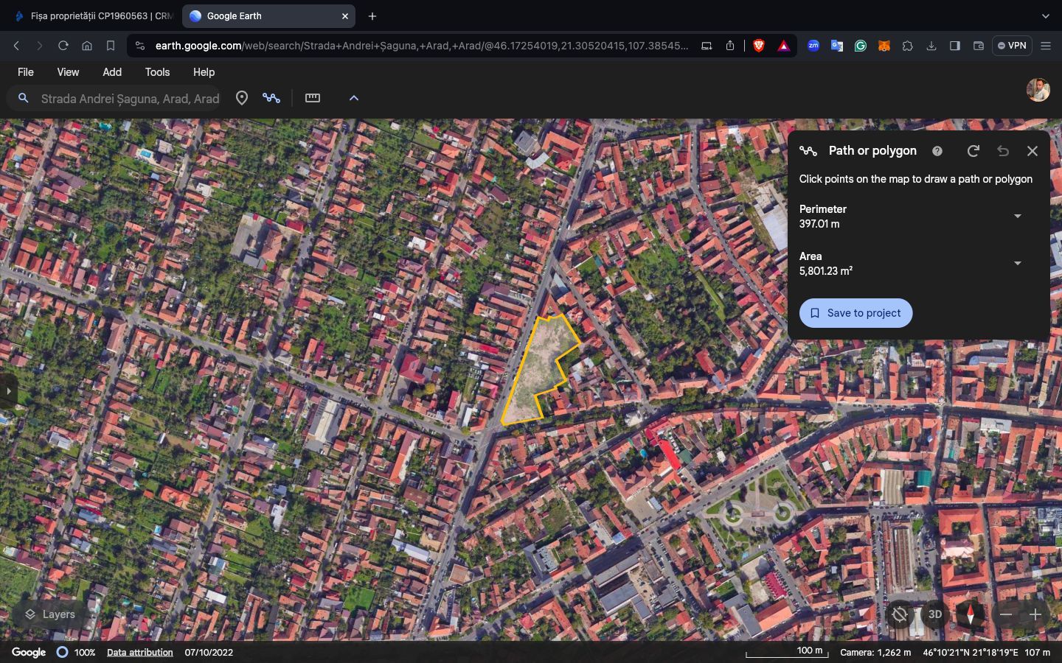The height and width of the screenshot is (663, 1062).
Task: Open the Data attribution link
Action: pos(139,653)
